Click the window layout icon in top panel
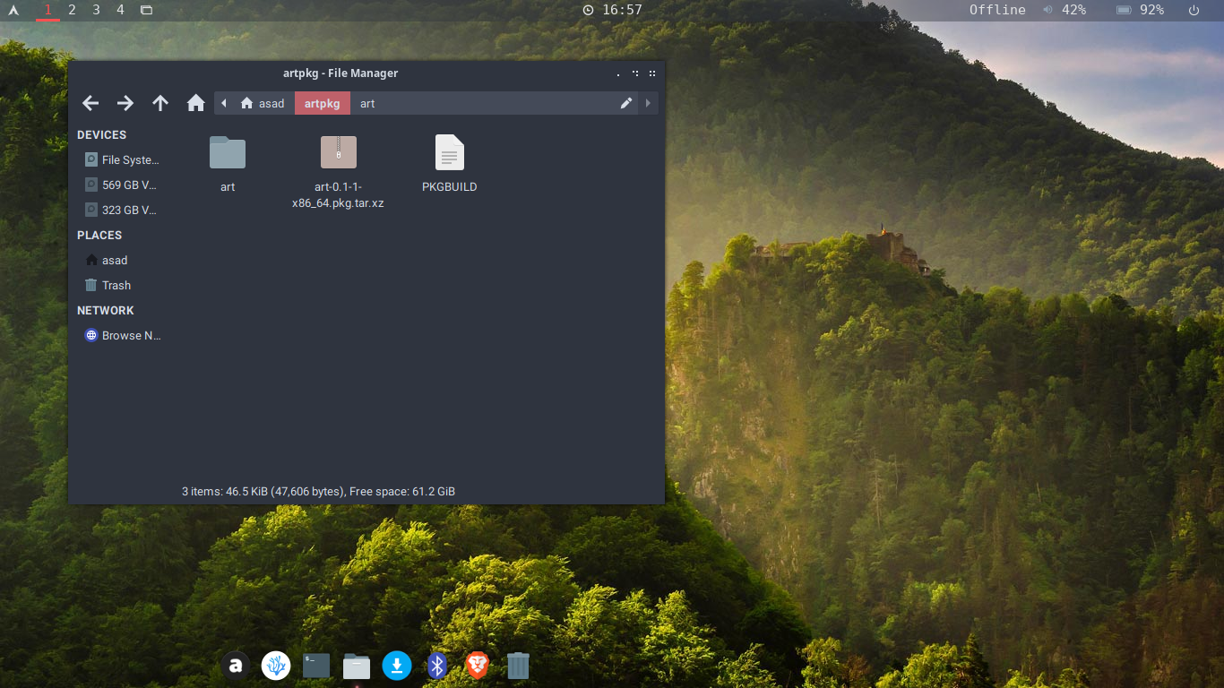 click(146, 10)
